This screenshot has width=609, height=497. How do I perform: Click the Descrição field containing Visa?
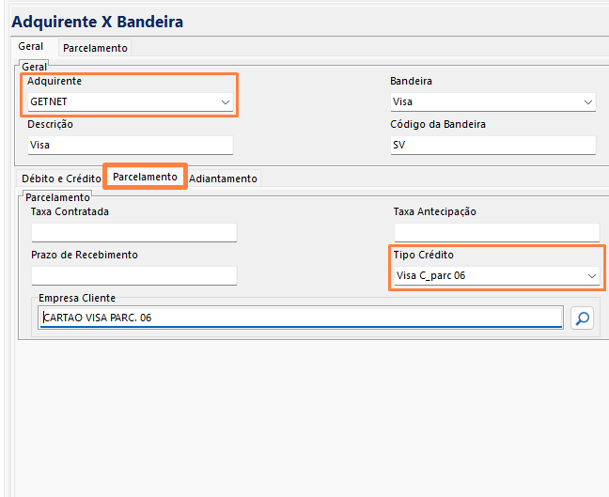(130, 145)
